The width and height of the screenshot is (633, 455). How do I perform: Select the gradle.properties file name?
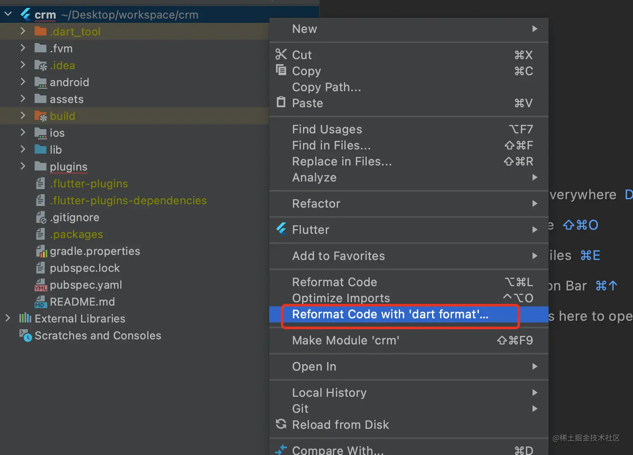[x=95, y=251]
